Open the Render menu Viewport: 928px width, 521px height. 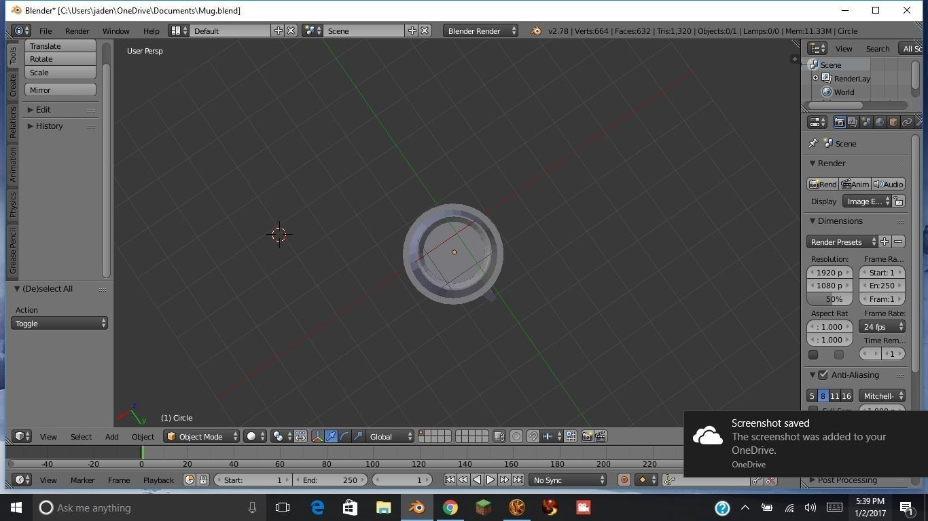point(77,31)
